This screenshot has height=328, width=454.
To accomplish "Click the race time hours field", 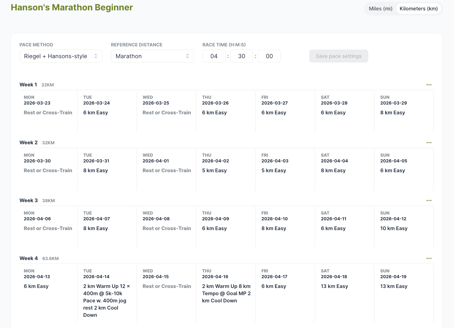I will point(214,56).
